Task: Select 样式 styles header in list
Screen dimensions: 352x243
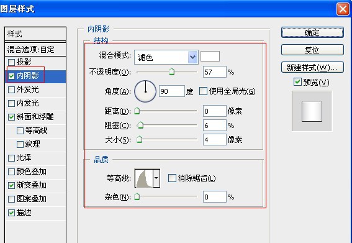Action: [x=35, y=34]
